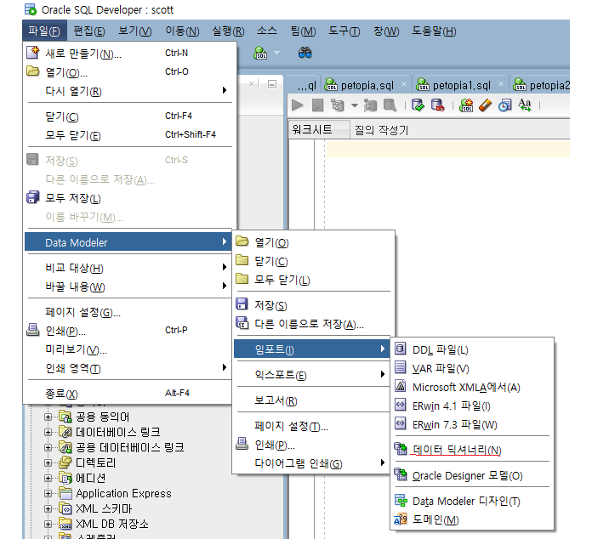Viewport: 592px width, 539px height.
Task: Select ERwin 7.3 파일(W) import option
Action: tap(472, 424)
